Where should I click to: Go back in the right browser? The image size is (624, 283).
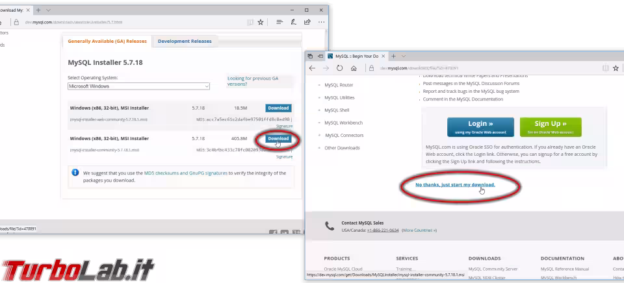coord(313,68)
